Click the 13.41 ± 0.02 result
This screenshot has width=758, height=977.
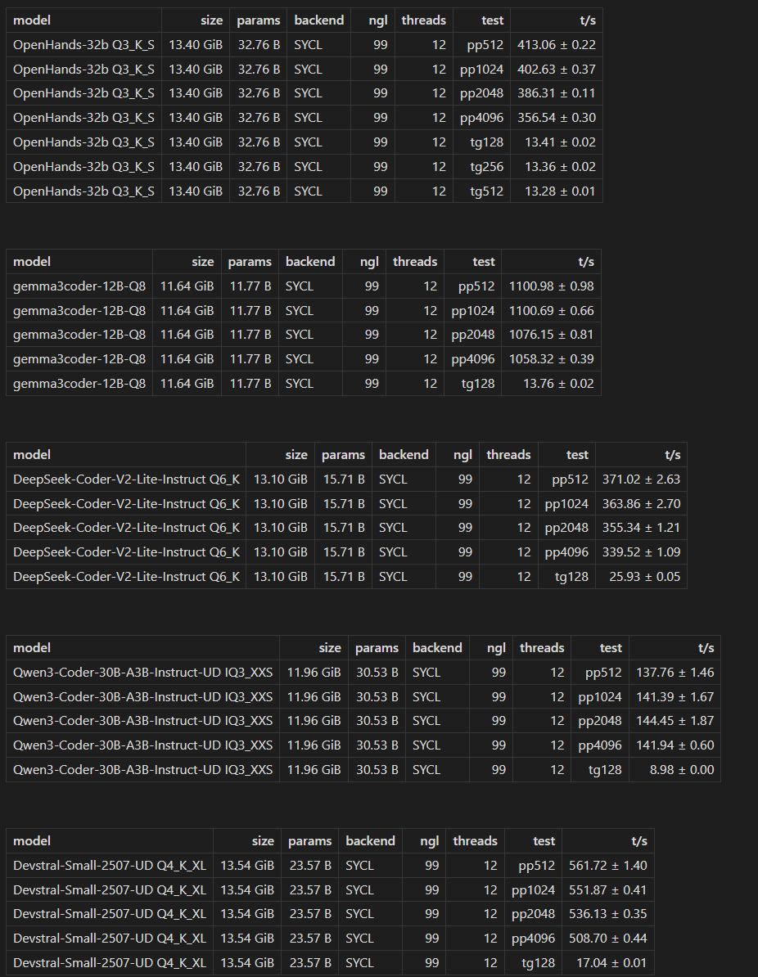click(560, 142)
